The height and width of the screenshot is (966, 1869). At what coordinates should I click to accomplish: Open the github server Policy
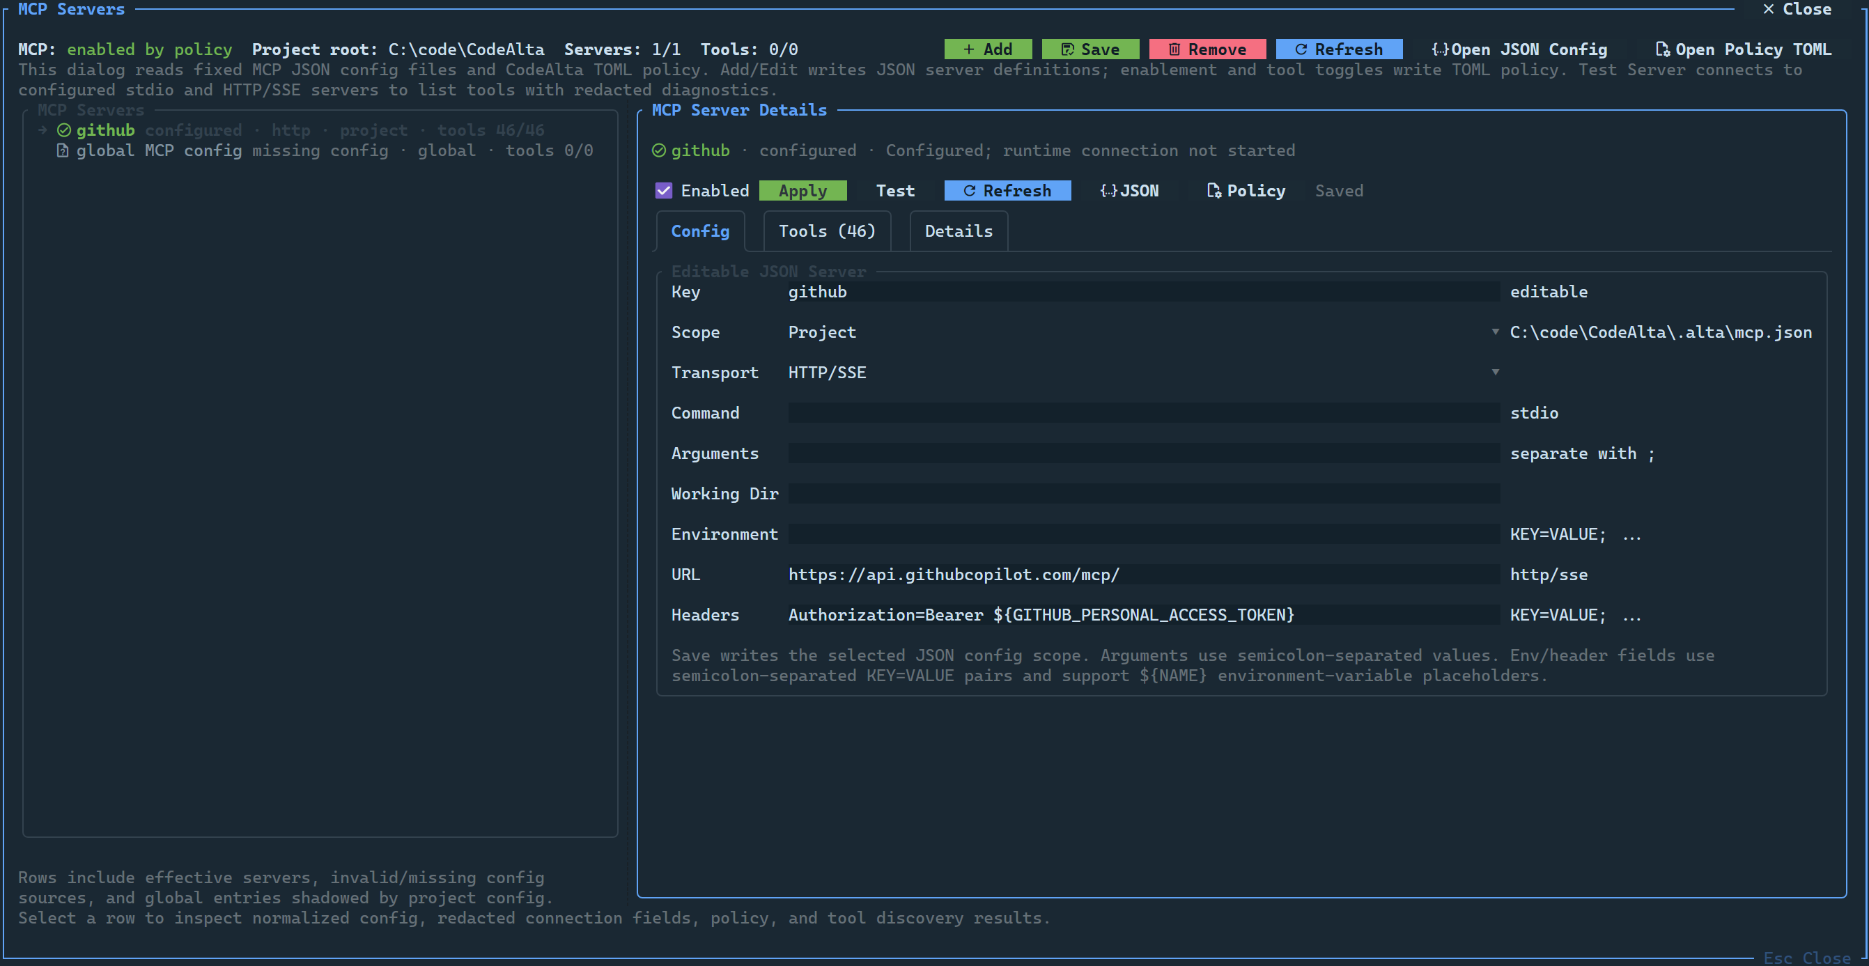pyautogui.click(x=1246, y=191)
